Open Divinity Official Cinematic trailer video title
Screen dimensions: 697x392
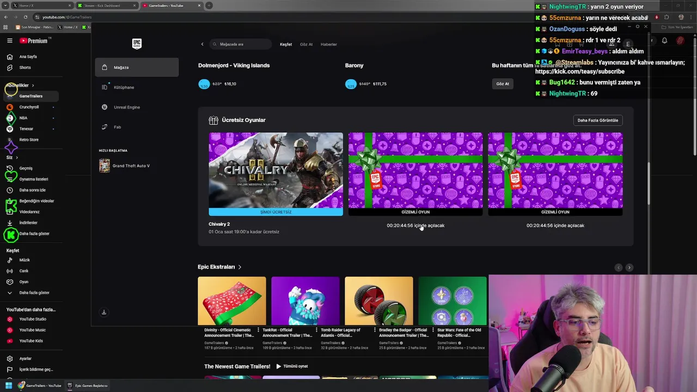pyautogui.click(x=229, y=333)
